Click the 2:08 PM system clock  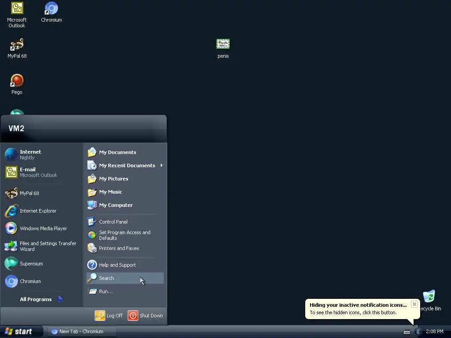pyautogui.click(x=435, y=331)
